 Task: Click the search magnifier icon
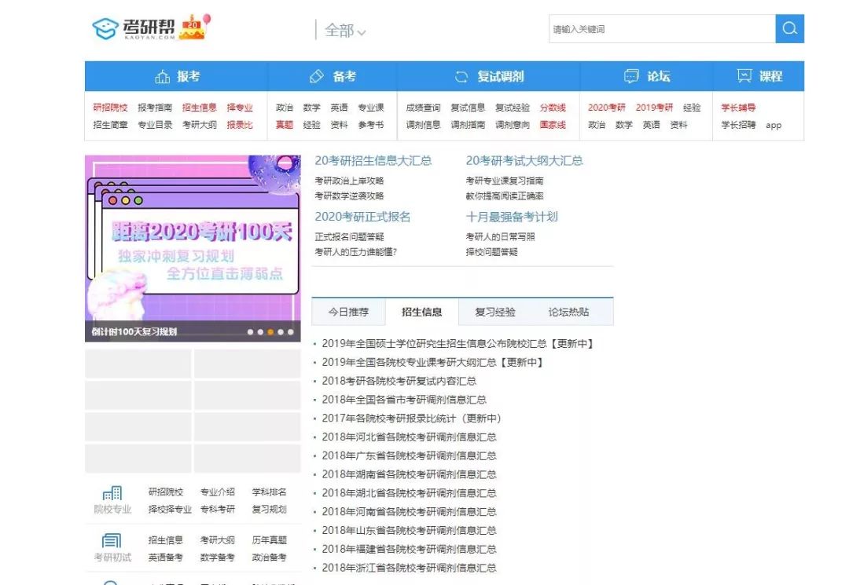tap(789, 28)
